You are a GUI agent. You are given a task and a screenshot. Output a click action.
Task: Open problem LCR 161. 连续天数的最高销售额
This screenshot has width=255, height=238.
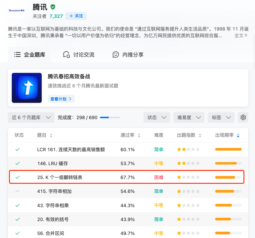point(71,149)
